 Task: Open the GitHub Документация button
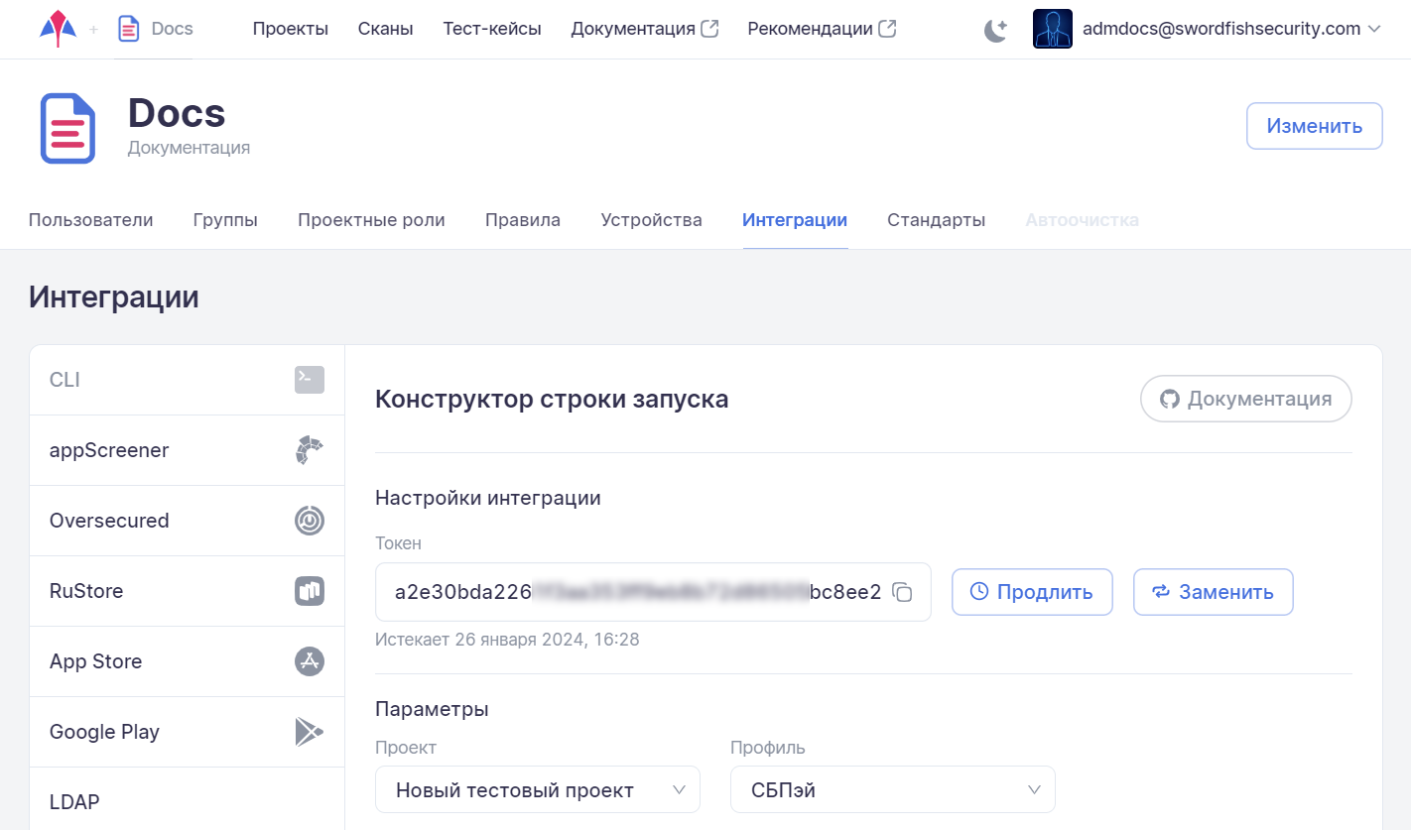pos(1245,399)
